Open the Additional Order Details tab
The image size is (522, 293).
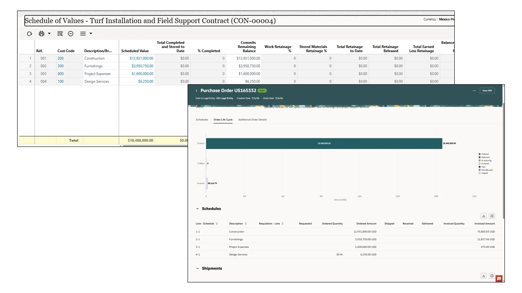[x=252, y=120]
